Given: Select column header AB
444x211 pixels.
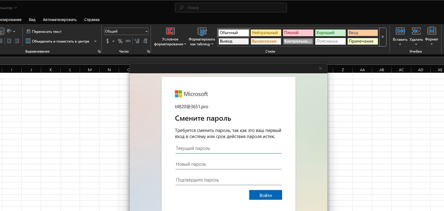Looking at the screenshot, I should coord(382,70).
